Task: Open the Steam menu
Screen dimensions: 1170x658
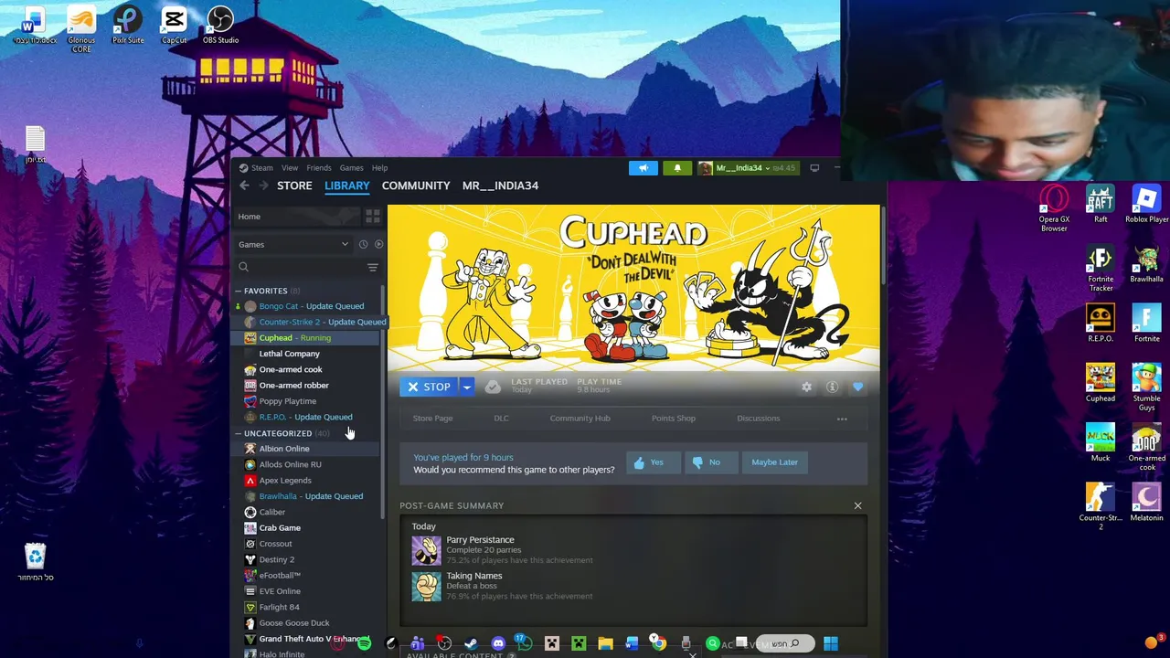Action: (262, 168)
